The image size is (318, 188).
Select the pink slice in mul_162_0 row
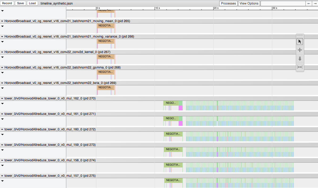[x=180, y=108]
